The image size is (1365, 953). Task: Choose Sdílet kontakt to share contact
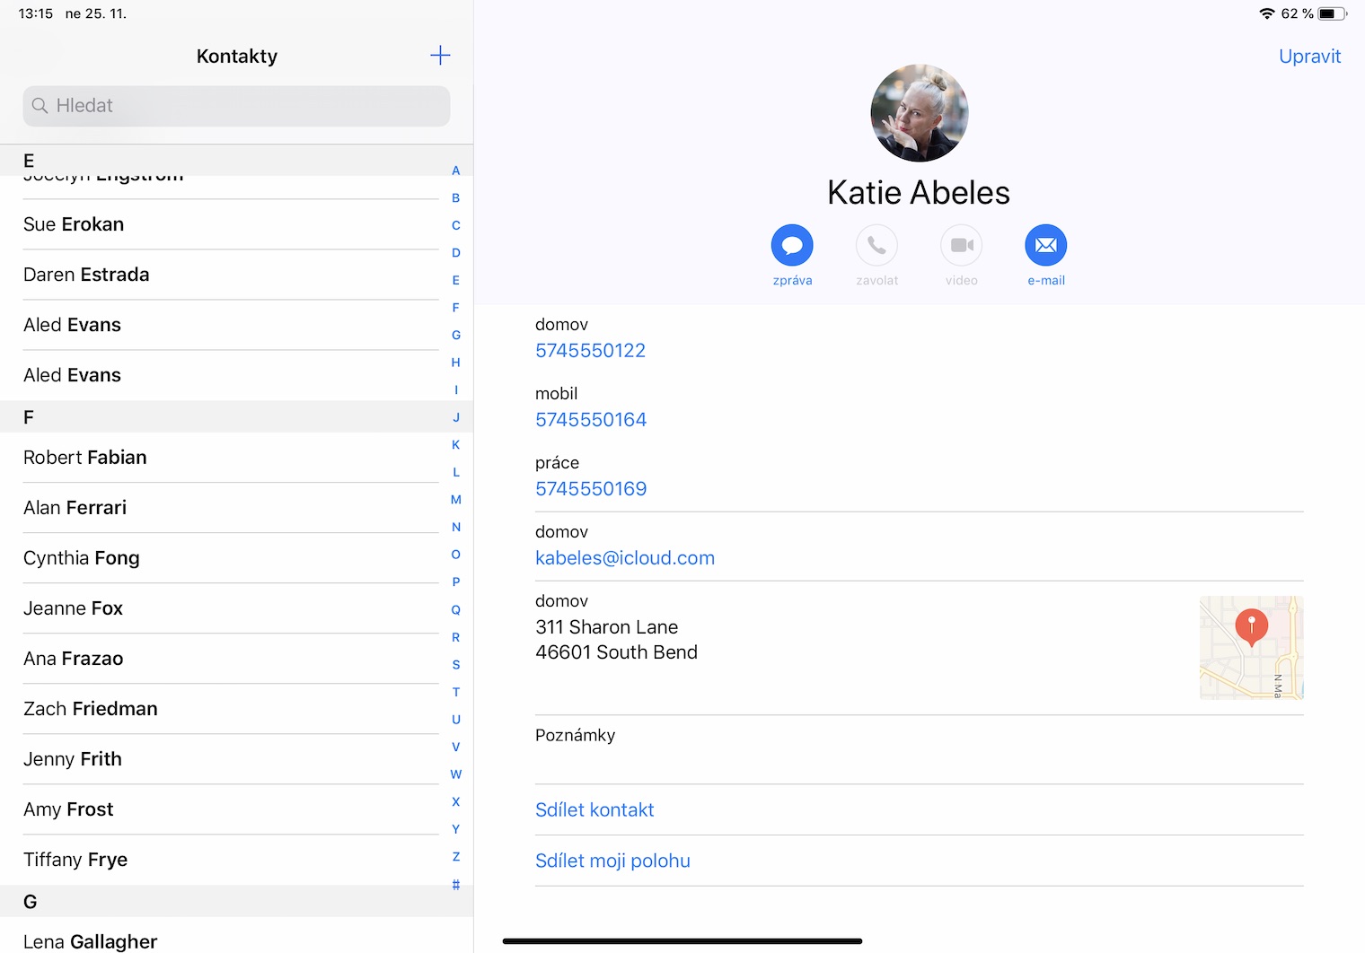pos(594,809)
